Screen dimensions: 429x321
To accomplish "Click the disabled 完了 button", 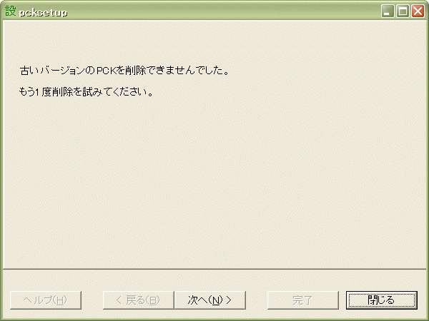I will (x=303, y=300).
